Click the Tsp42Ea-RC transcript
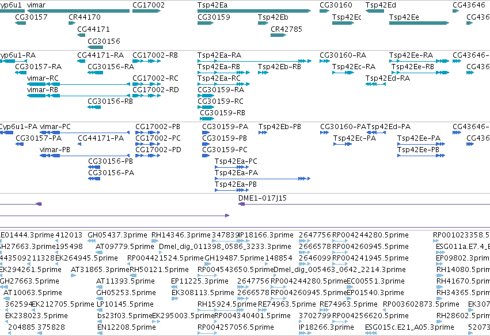 pos(223,84)
